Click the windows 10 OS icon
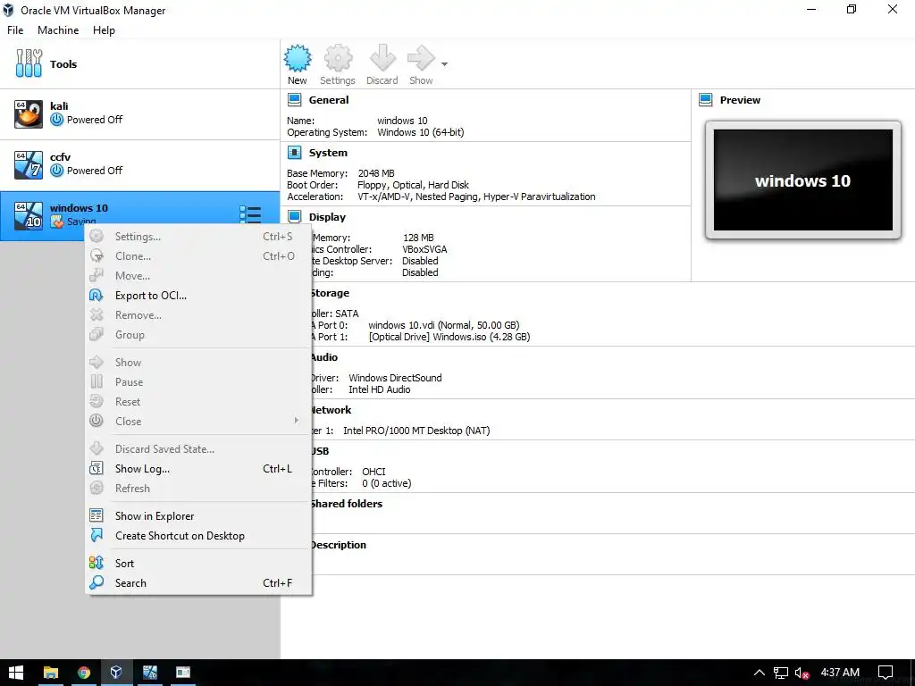Image resolution: width=915 pixels, height=686 pixels. coord(29,215)
